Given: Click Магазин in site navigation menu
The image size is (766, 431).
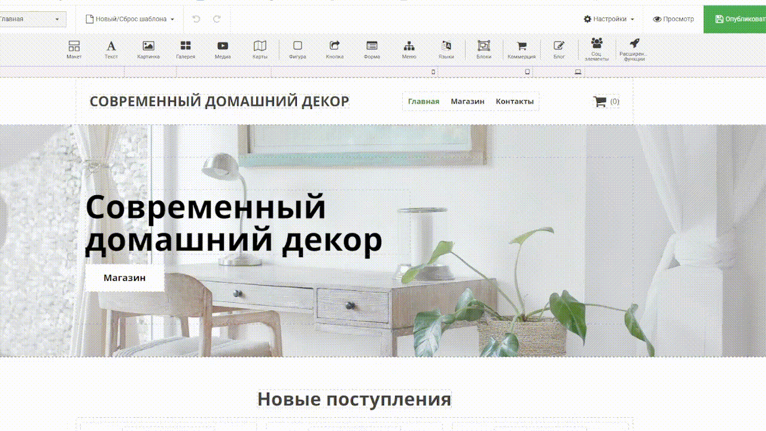Looking at the screenshot, I should coord(467,102).
